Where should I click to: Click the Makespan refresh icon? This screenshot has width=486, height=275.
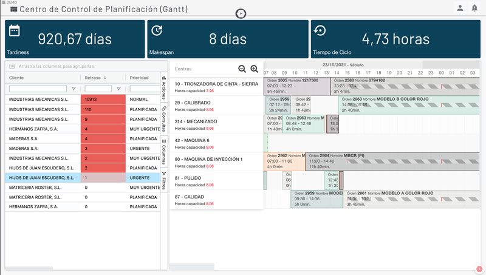(156, 30)
